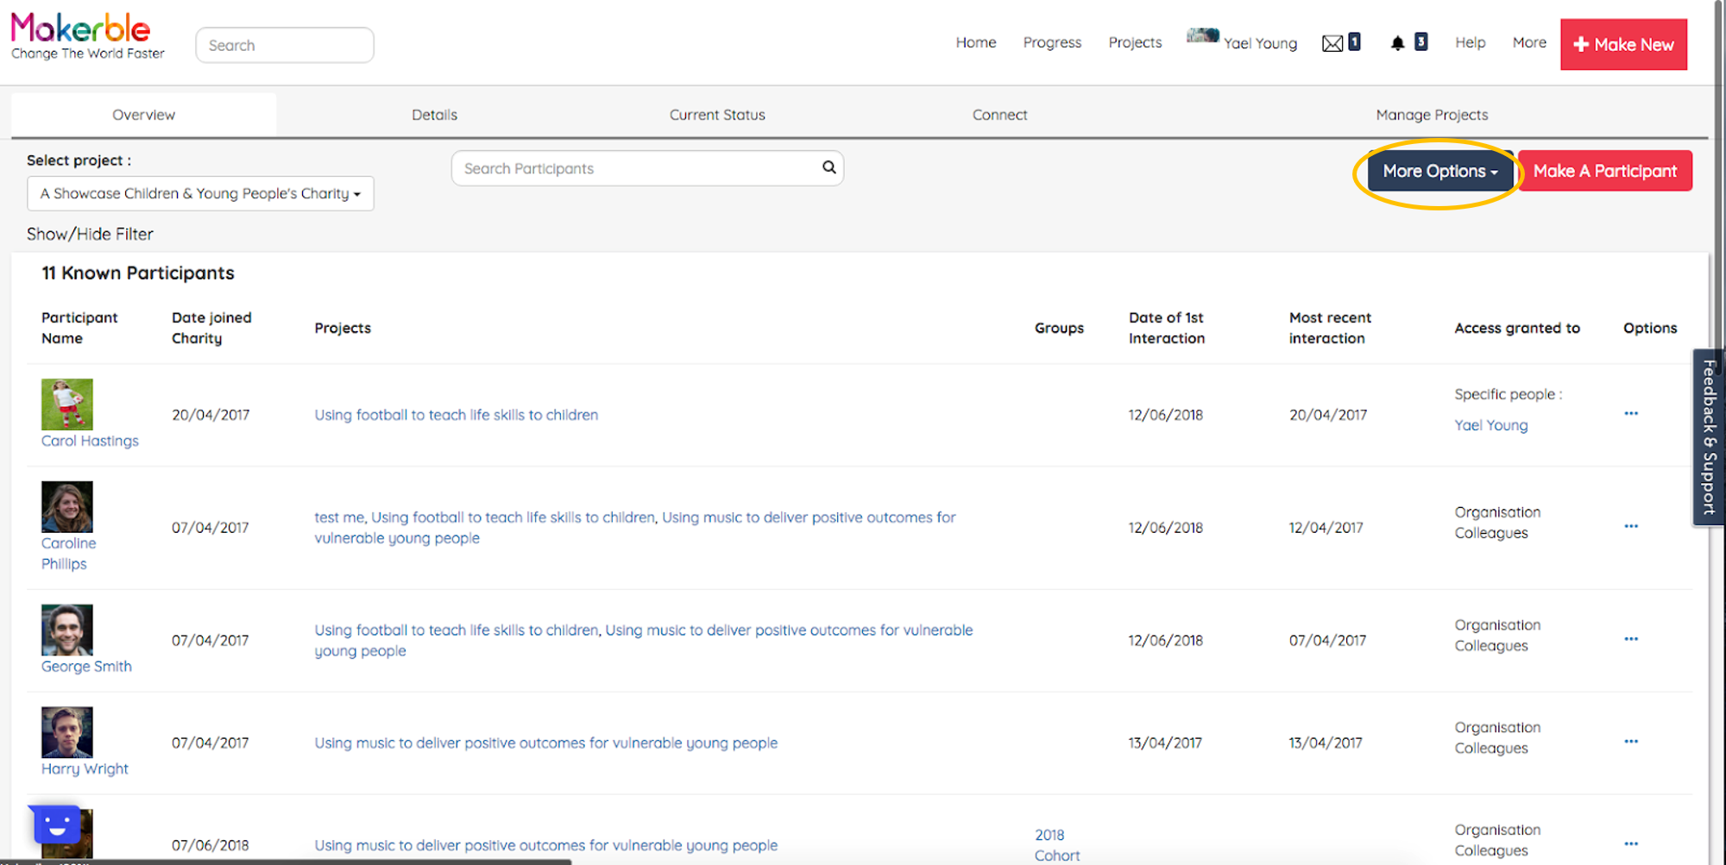Switch to the Current Status tab
This screenshot has height=865, width=1726.
(x=717, y=115)
